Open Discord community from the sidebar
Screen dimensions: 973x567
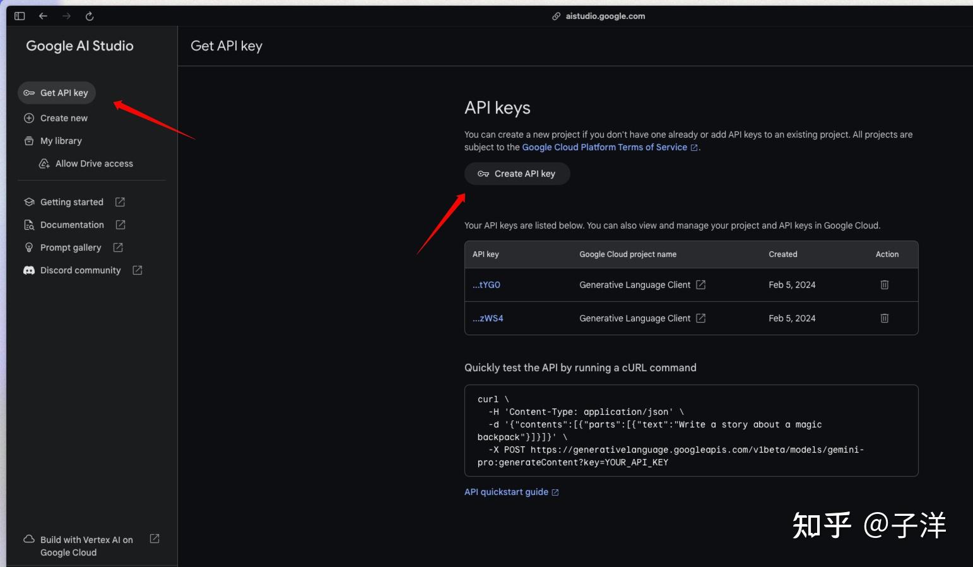click(x=80, y=270)
